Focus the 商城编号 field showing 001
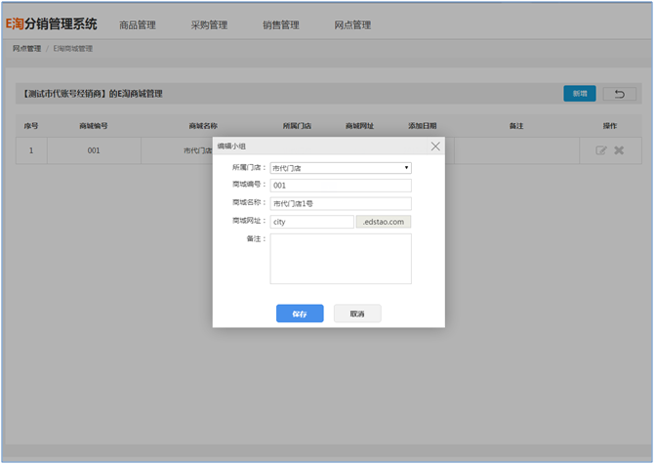This screenshot has width=655, height=464. 341,186
